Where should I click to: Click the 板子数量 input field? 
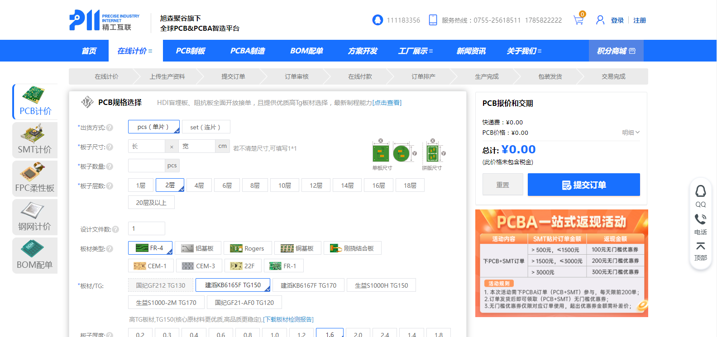coord(147,166)
